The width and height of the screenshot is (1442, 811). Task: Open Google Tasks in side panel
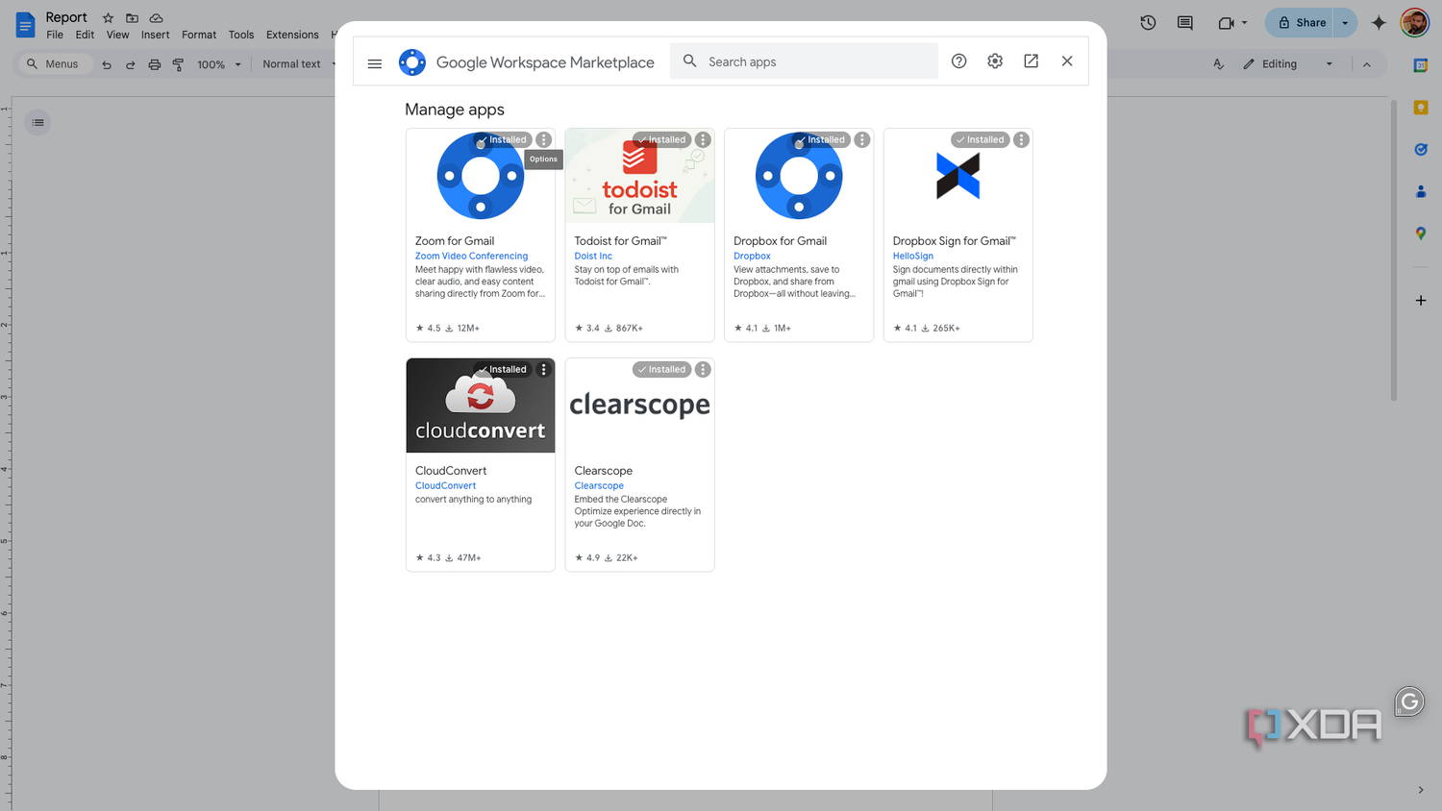click(x=1421, y=150)
